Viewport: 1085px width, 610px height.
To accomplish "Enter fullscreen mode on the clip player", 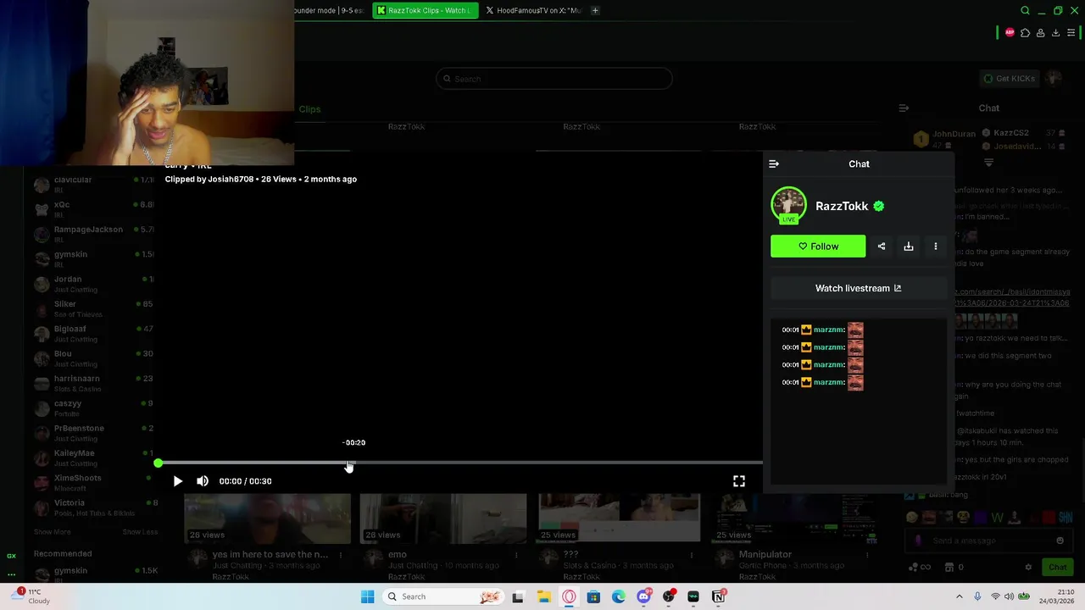I will 739,481.
